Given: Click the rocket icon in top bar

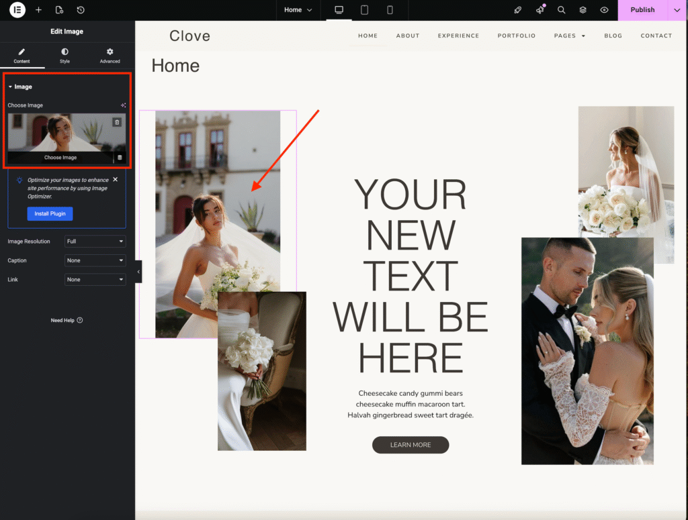Looking at the screenshot, I should coord(517,10).
